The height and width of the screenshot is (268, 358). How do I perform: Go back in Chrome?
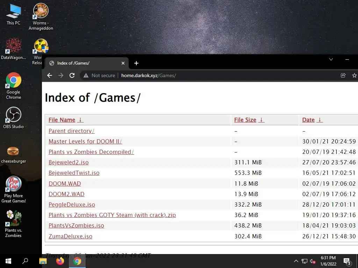pos(50,75)
